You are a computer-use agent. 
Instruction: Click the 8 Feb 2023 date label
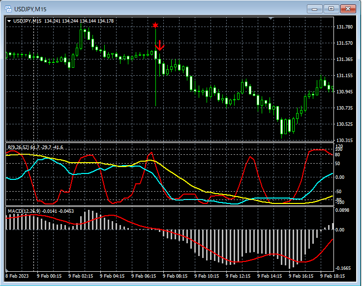coord(18,277)
